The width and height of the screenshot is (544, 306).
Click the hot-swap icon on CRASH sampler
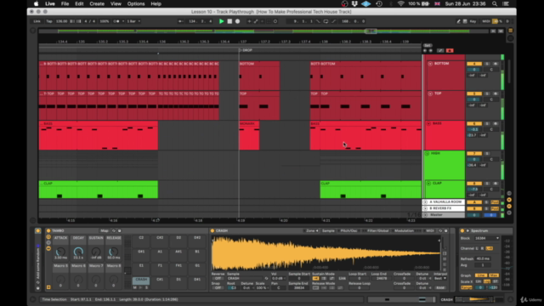pyautogui.click(x=440, y=230)
